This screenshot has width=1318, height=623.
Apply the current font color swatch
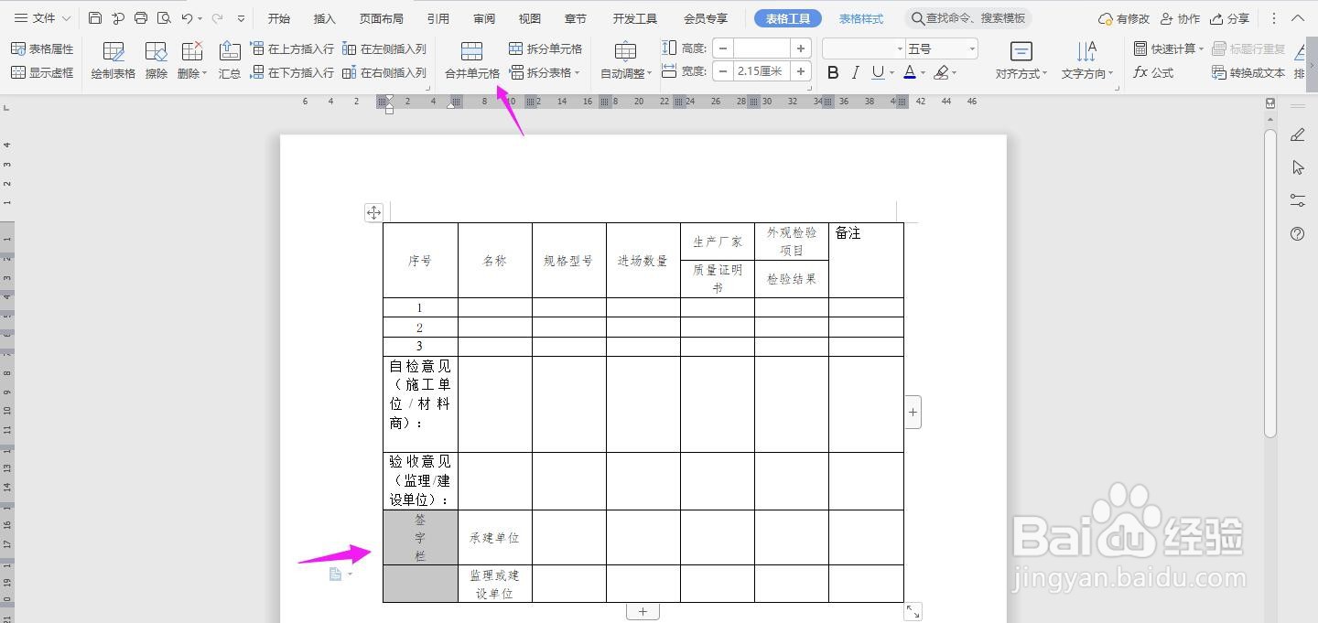click(912, 72)
